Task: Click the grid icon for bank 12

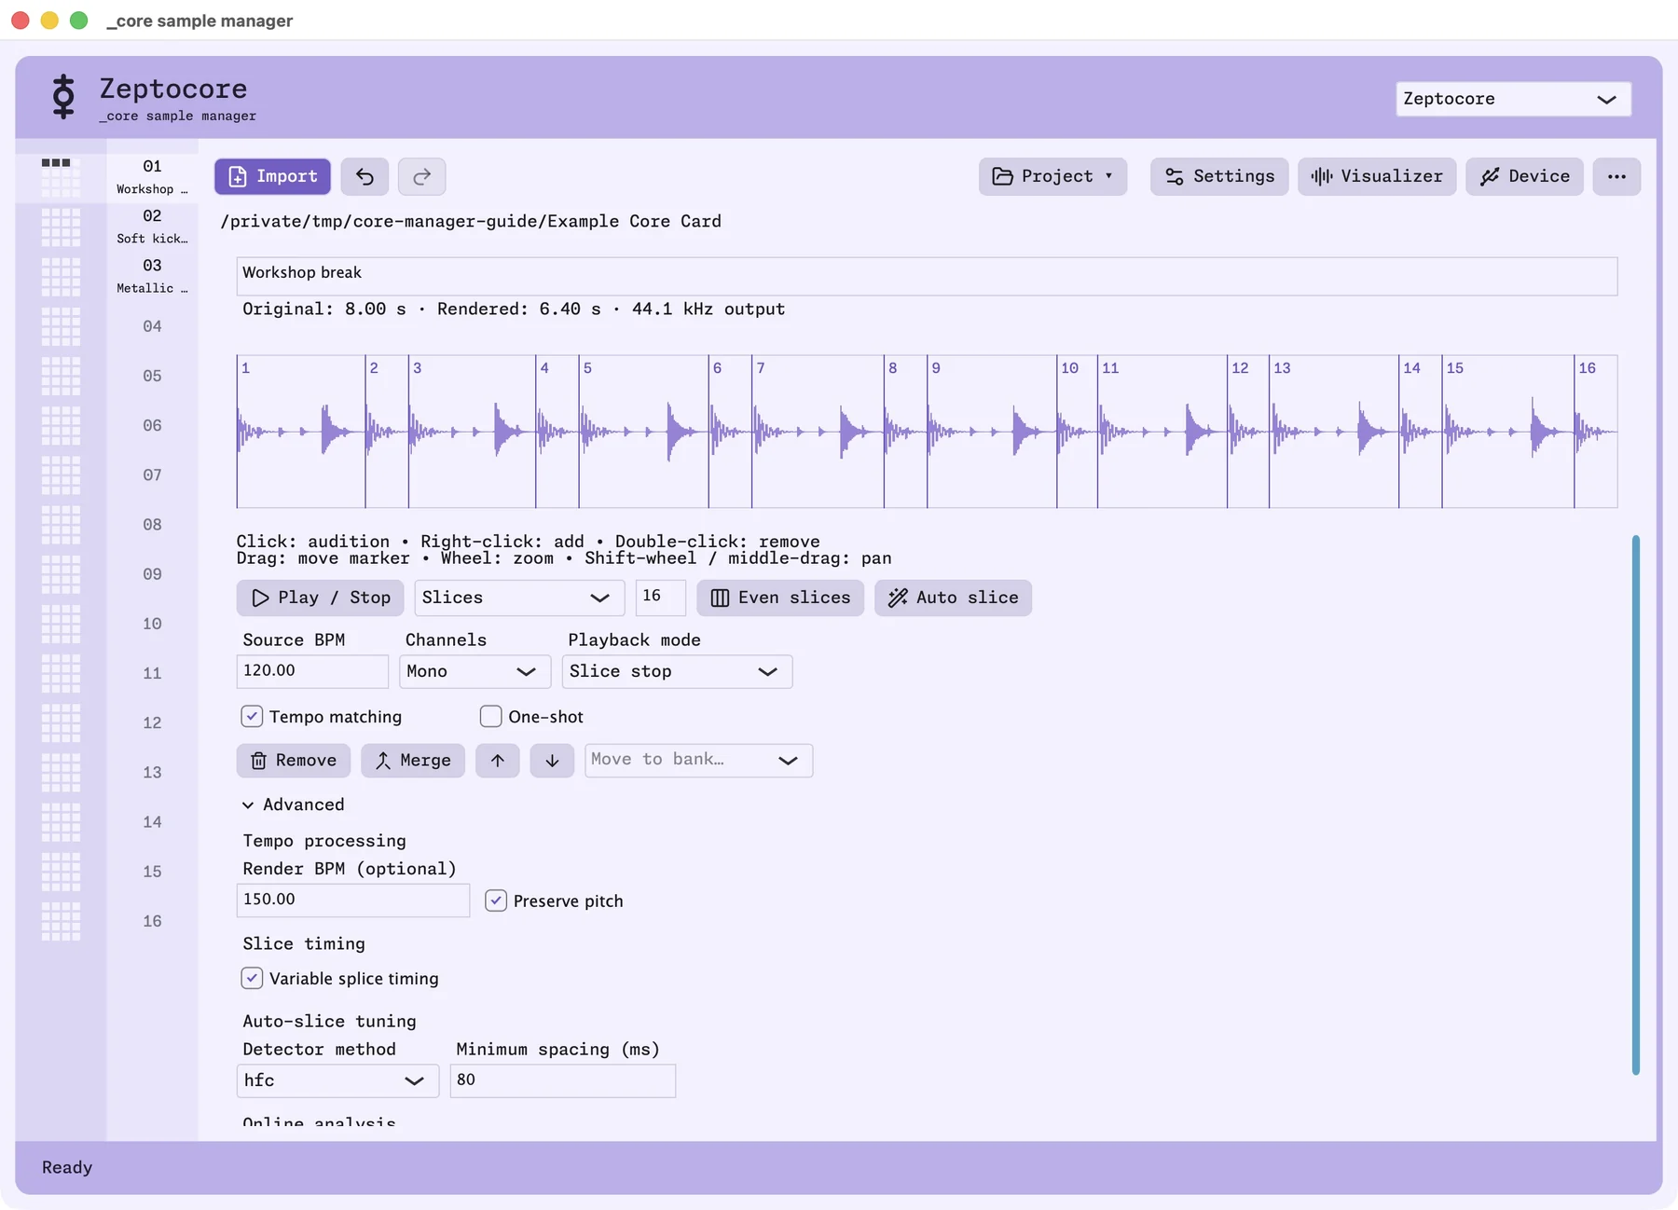Action: [x=61, y=722]
